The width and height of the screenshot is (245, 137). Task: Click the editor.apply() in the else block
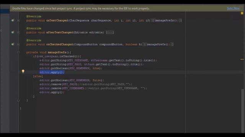coord(52,92)
